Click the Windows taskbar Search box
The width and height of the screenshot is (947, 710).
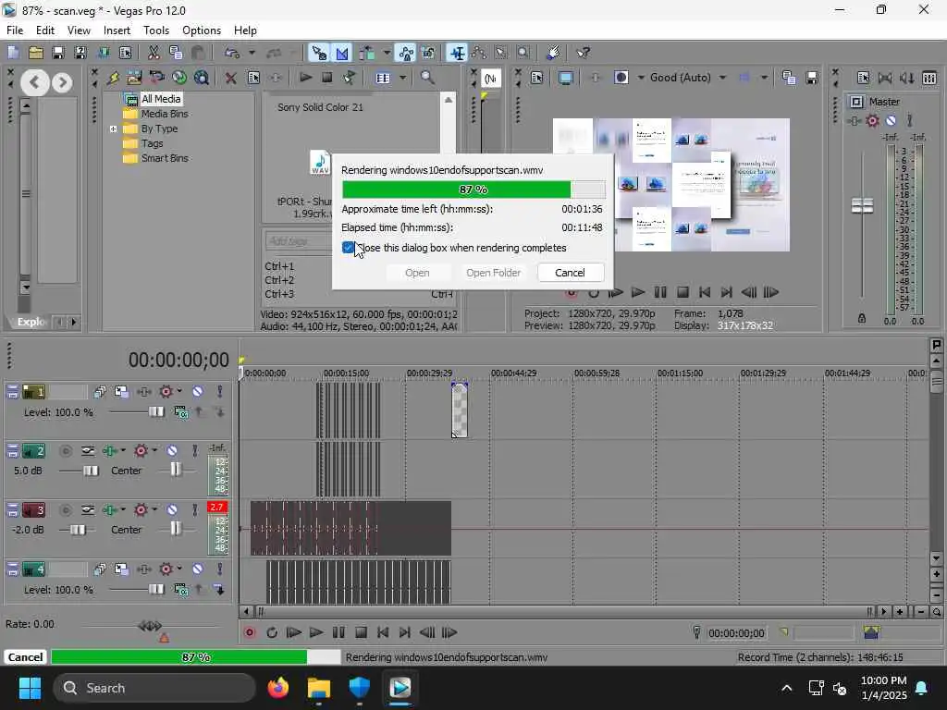click(x=154, y=688)
